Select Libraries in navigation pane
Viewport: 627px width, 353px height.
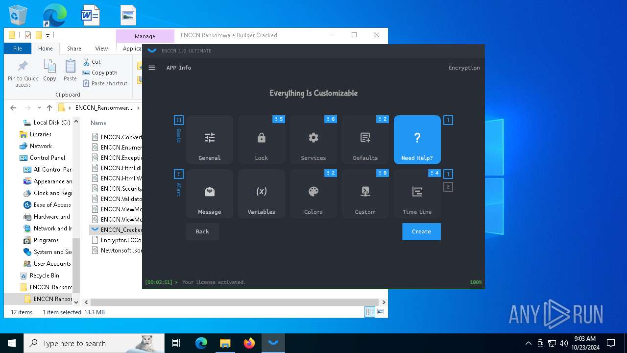pos(35,134)
